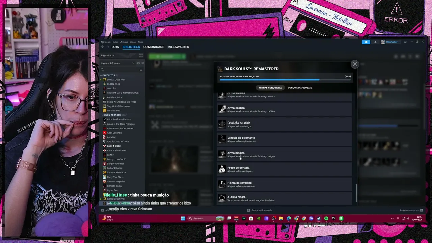Select the Prece de donzela achievement icon
This screenshot has width=432, height=243.
222,169
